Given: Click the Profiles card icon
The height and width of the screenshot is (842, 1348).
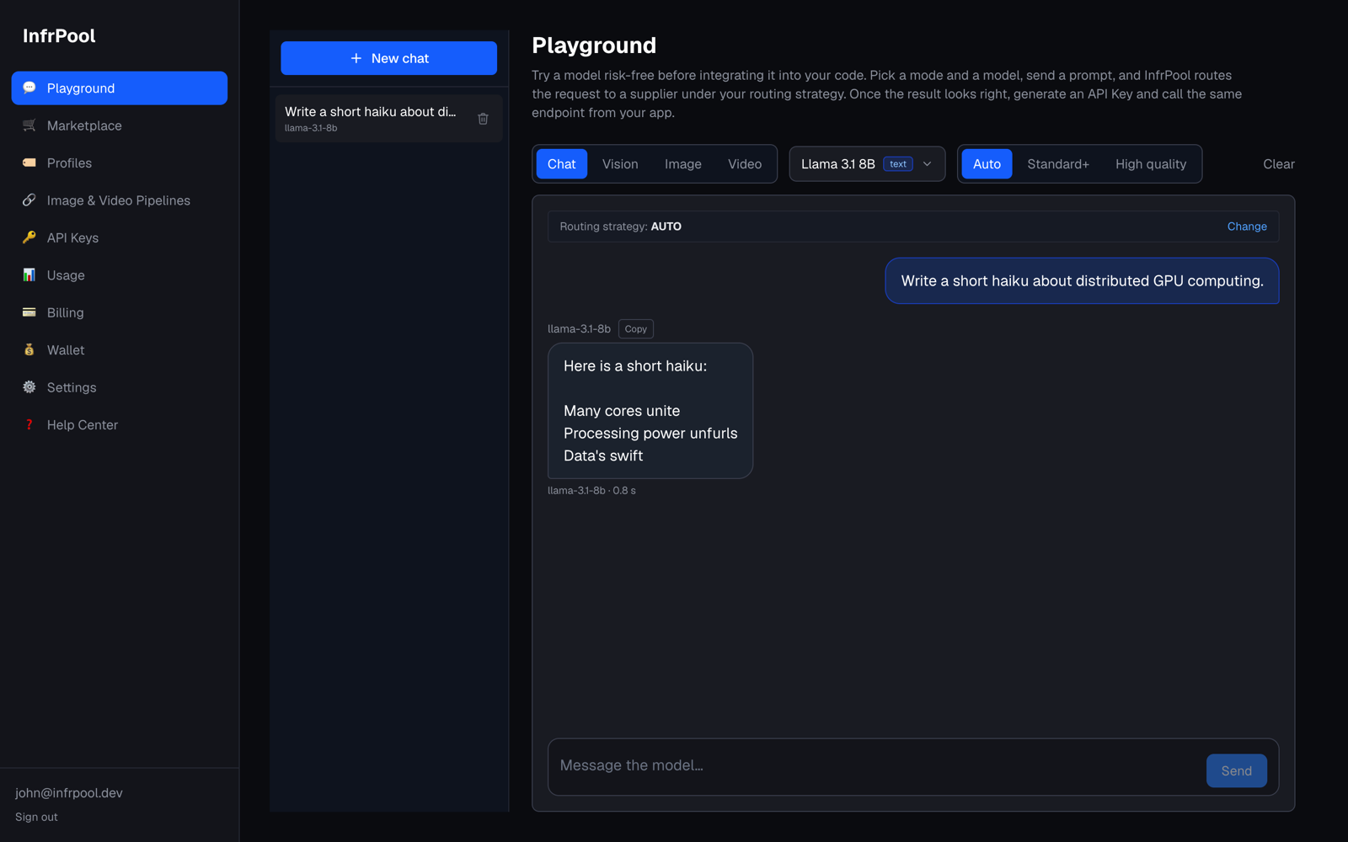Looking at the screenshot, I should click(29, 163).
